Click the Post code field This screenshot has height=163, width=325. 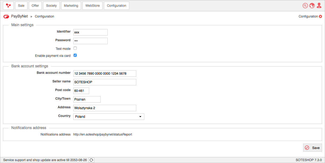(x=81, y=91)
